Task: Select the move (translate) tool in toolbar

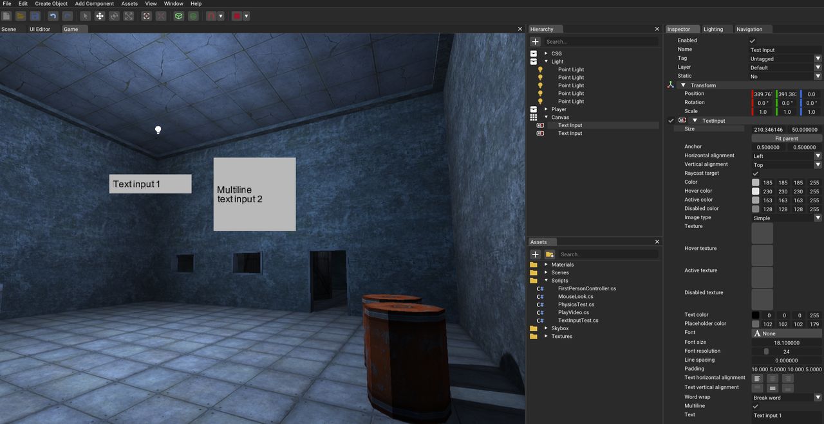Action: coord(100,16)
